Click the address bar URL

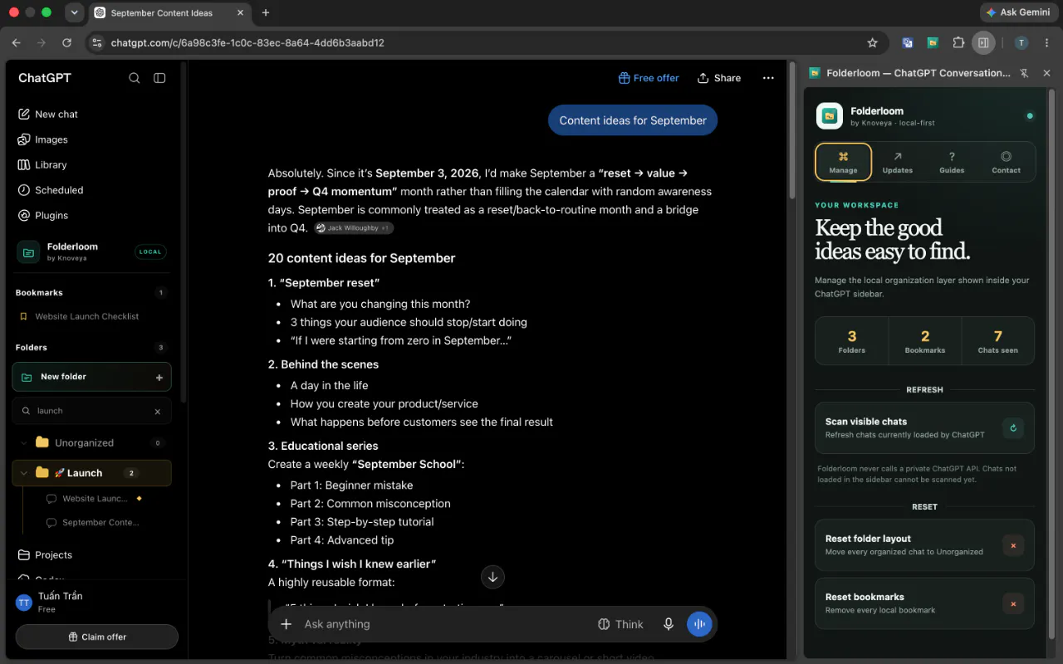click(247, 42)
